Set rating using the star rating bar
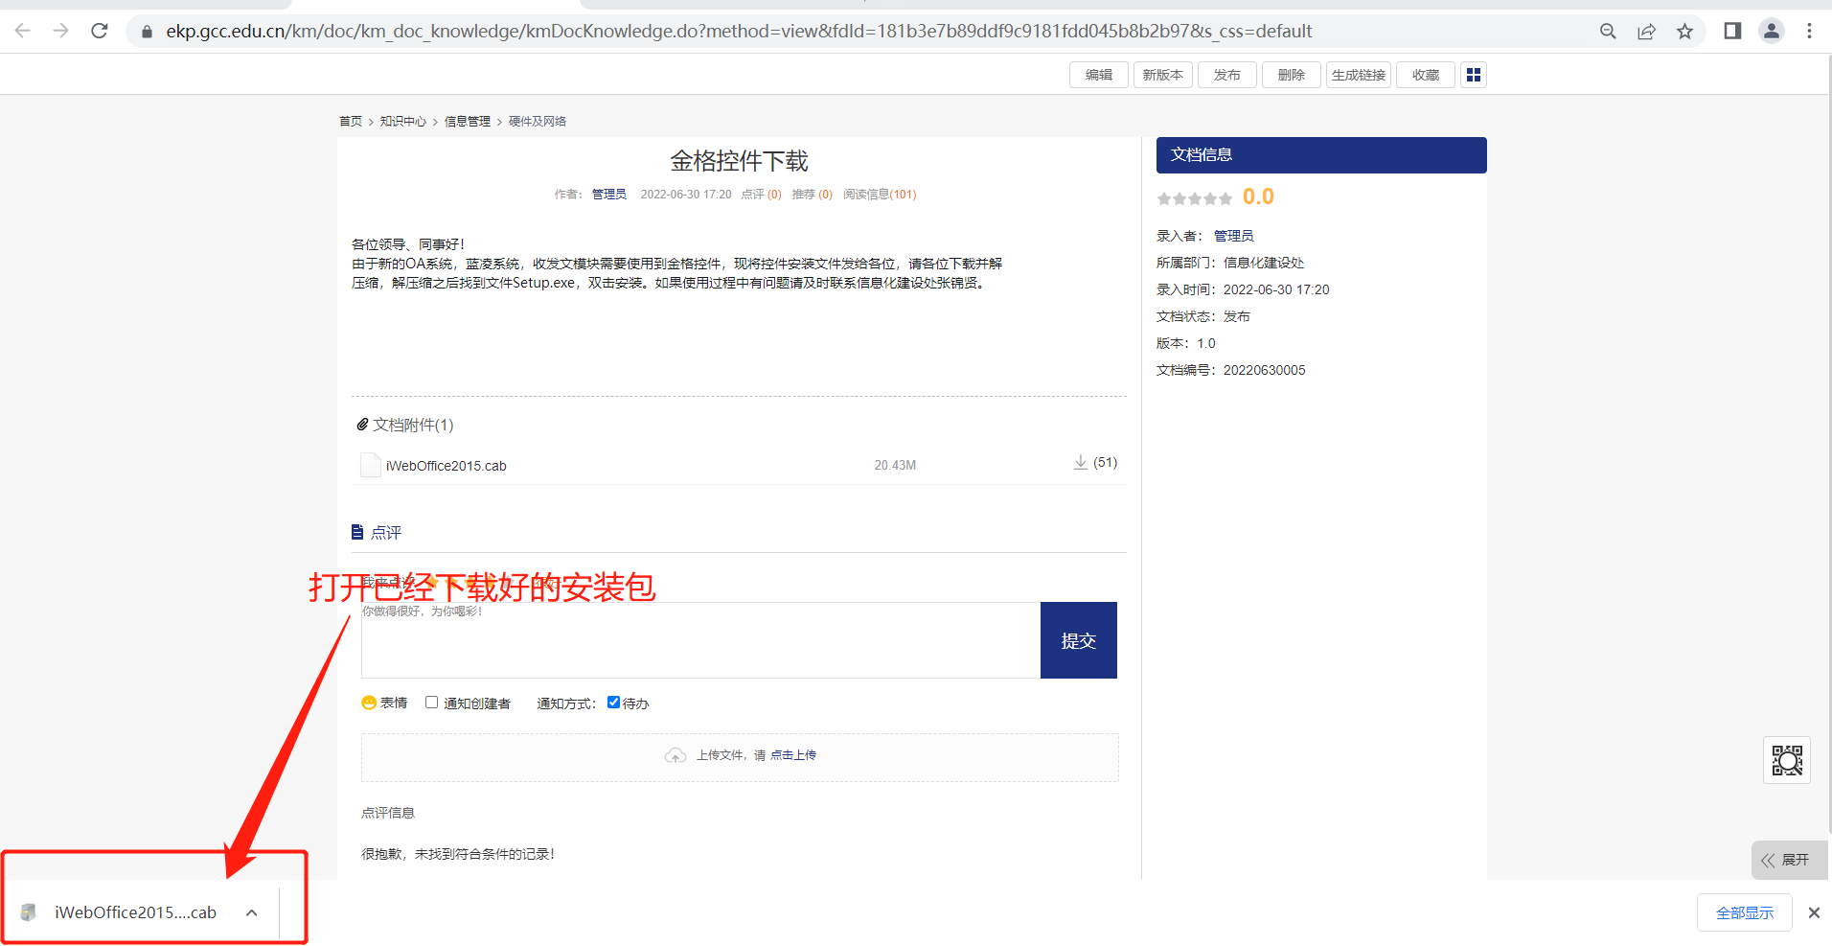Viewport: 1832px width, 946px height. 1194,198
